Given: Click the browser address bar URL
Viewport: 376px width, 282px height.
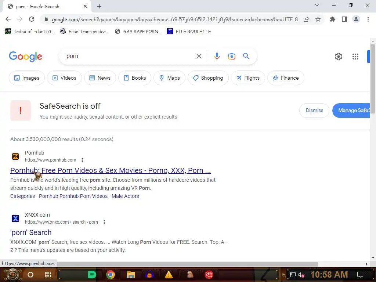Looking at the screenshot, I should [x=175, y=19].
